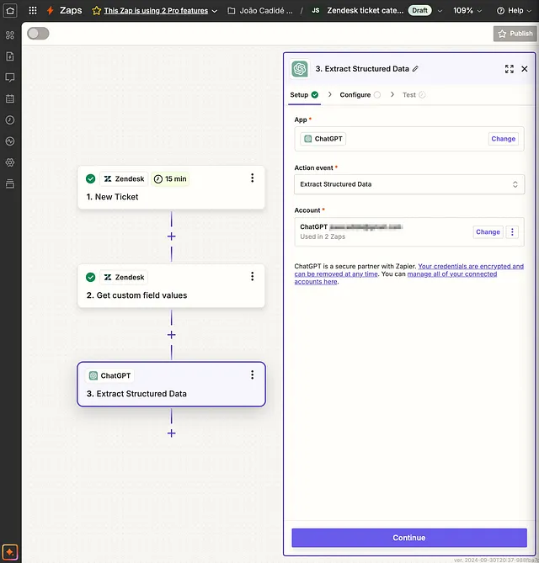
Task: Expand the Pro features dropdown
Action: 215,11
